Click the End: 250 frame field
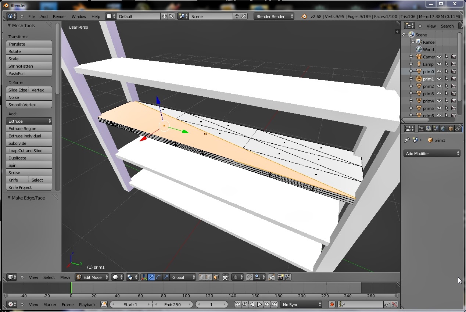This screenshot has width=466, height=312. pos(172,304)
